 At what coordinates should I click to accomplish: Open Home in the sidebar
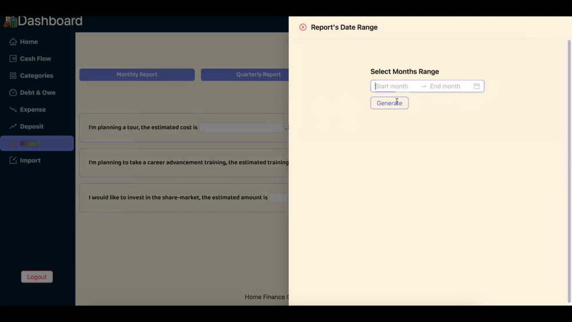(x=37, y=42)
